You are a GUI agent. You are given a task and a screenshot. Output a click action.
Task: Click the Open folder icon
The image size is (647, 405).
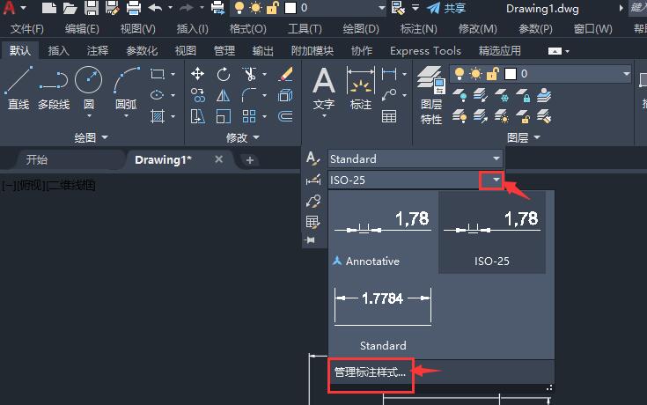pos(70,8)
